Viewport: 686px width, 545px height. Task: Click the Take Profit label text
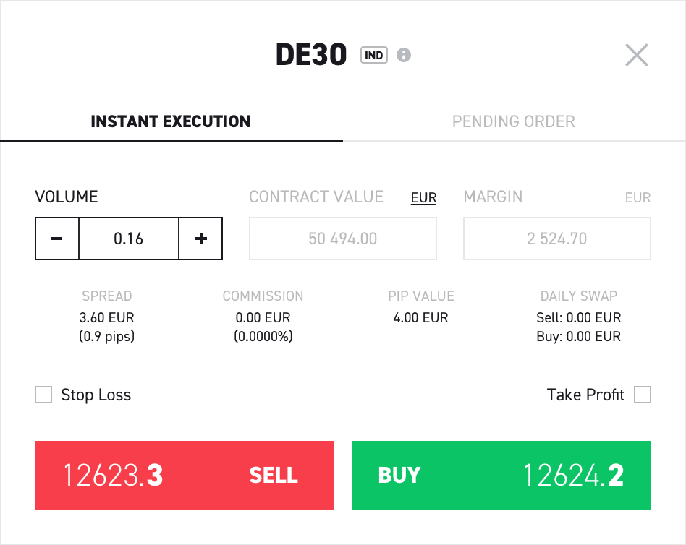click(x=585, y=395)
